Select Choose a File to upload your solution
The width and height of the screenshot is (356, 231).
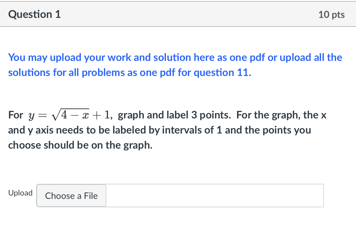click(x=71, y=196)
